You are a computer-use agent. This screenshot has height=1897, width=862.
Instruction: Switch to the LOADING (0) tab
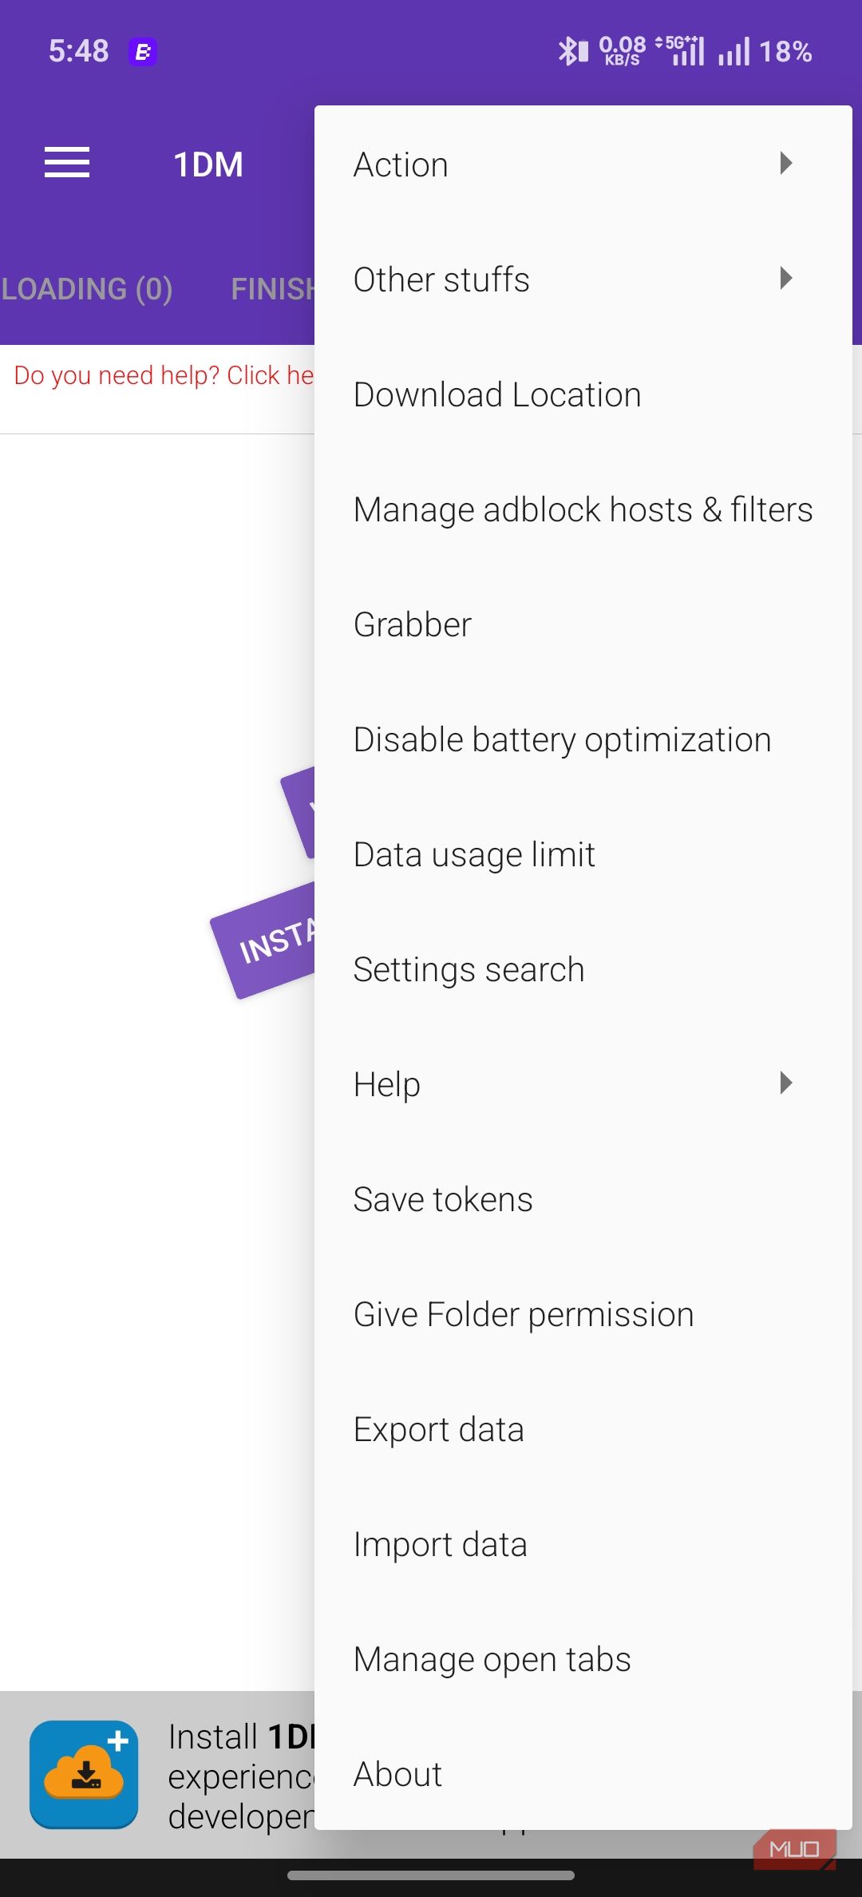point(86,289)
